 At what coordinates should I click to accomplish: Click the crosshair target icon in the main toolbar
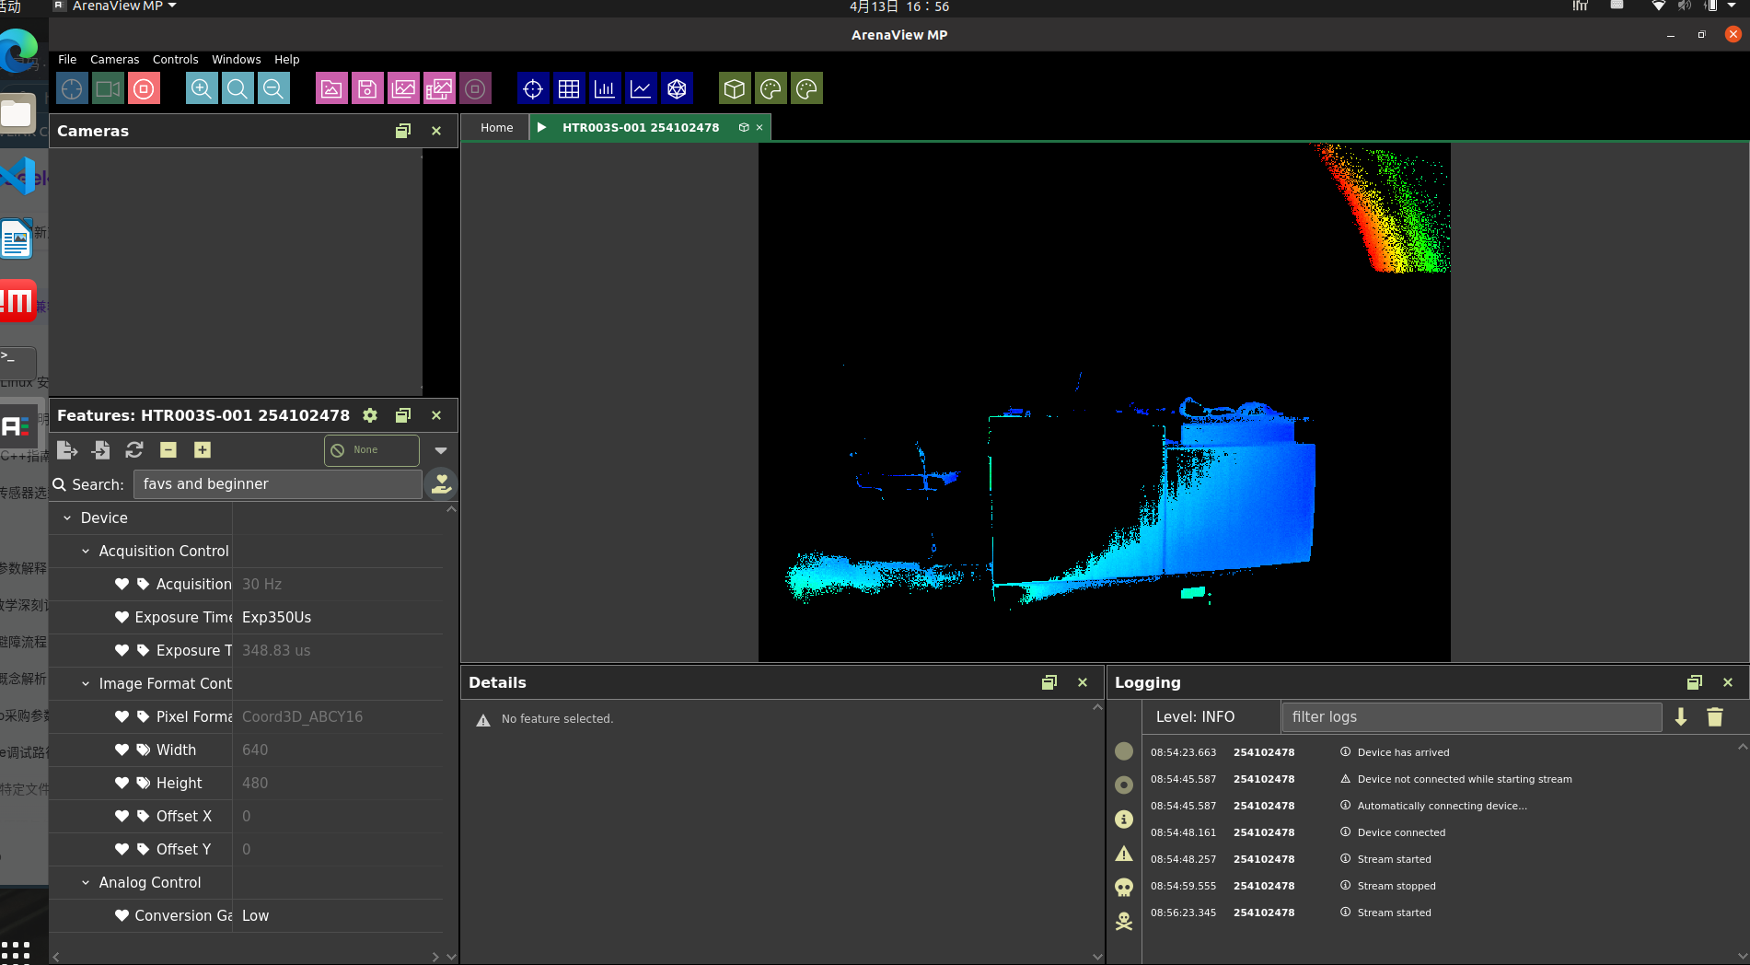(72, 89)
